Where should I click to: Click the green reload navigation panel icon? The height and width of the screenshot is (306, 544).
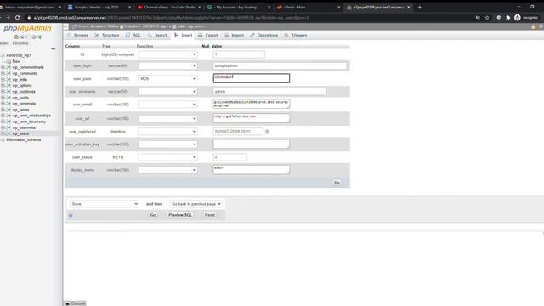[40, 37]
